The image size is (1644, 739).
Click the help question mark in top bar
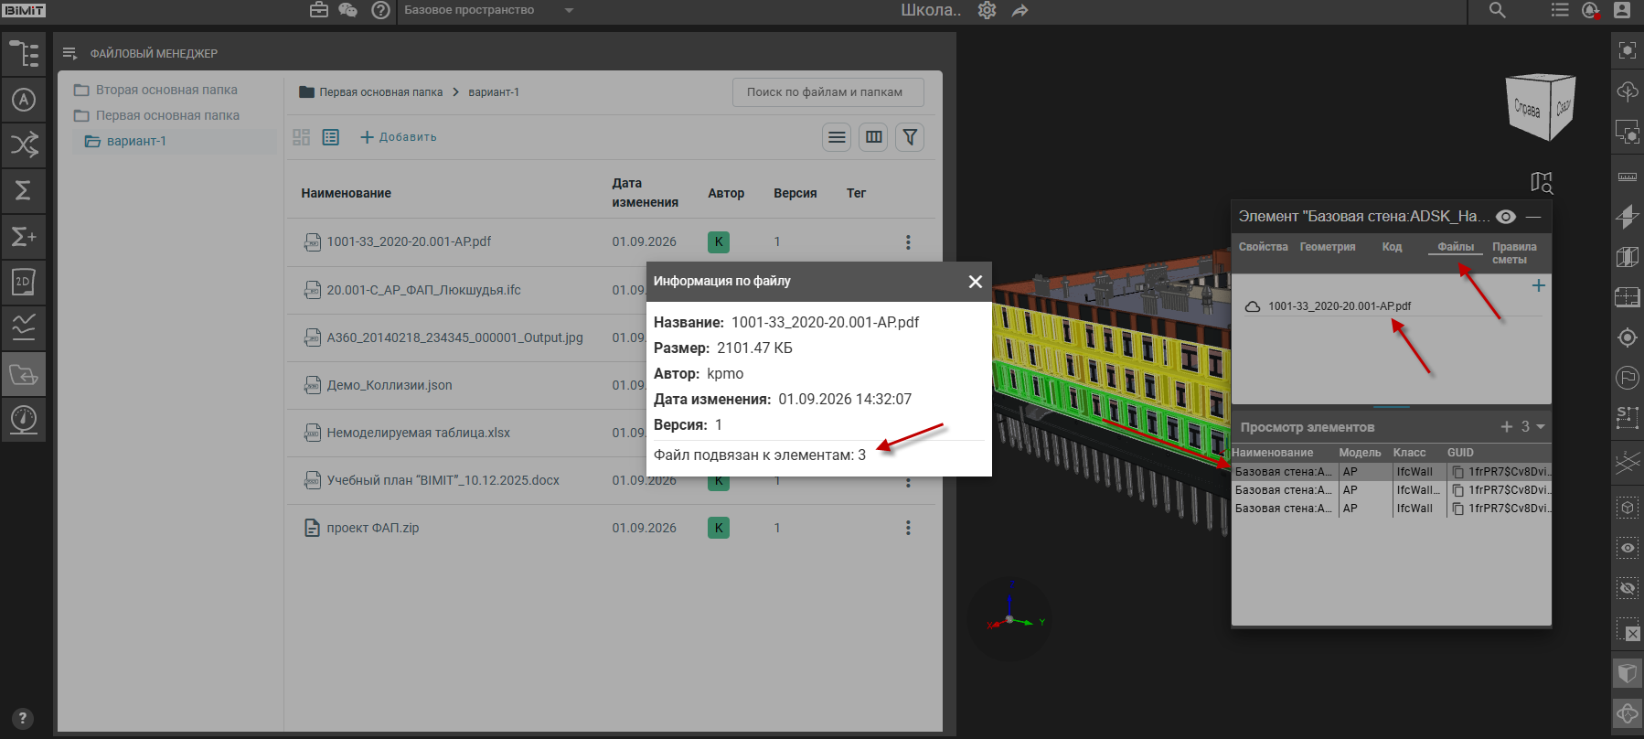(x=380, y=11)
